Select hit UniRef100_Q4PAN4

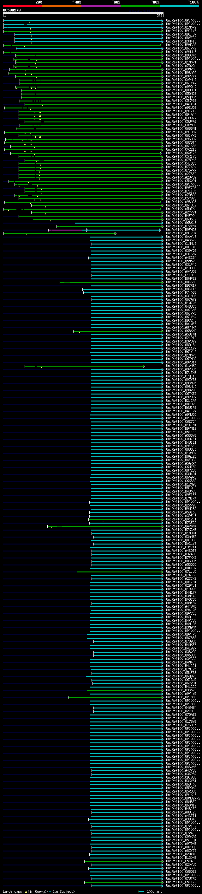pos(181,526)
